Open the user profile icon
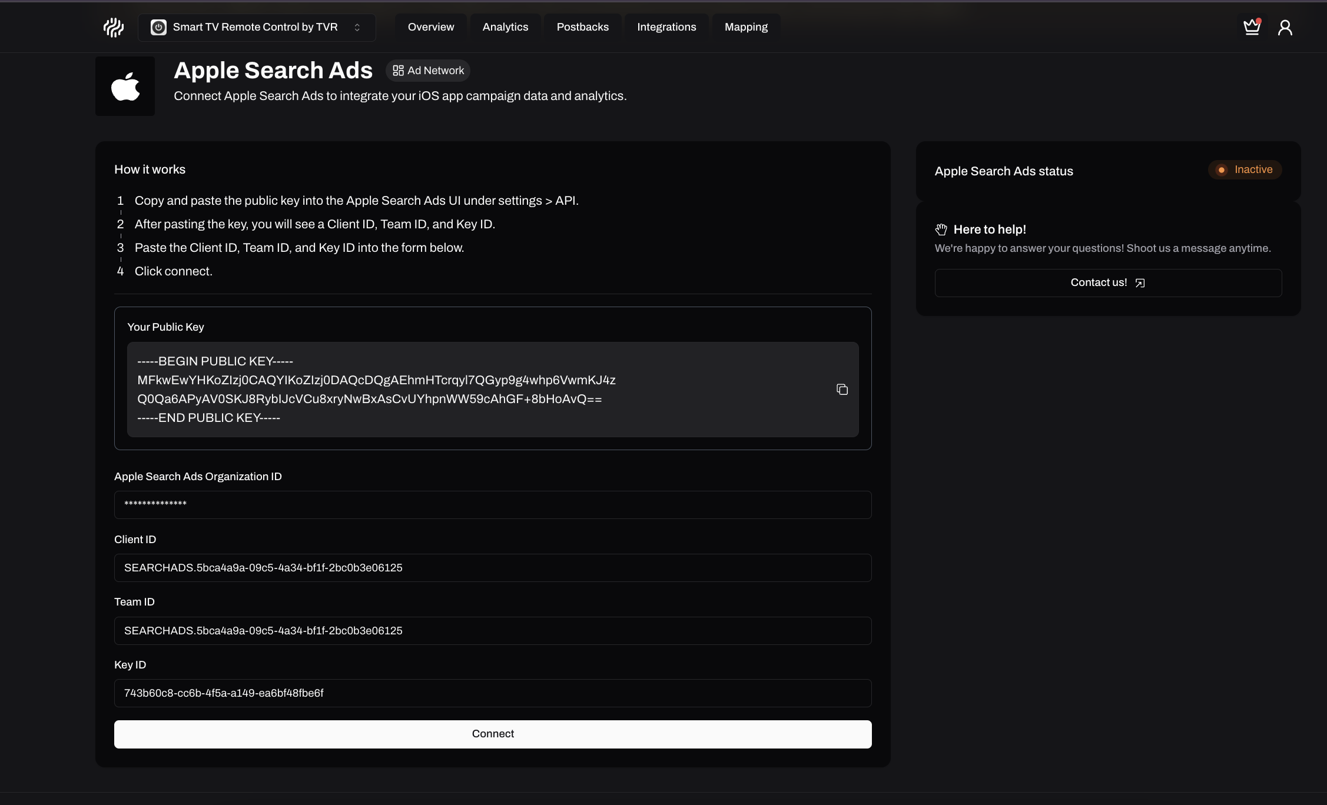Viewport: 1327px width, 805px height. coord(1285,27)
